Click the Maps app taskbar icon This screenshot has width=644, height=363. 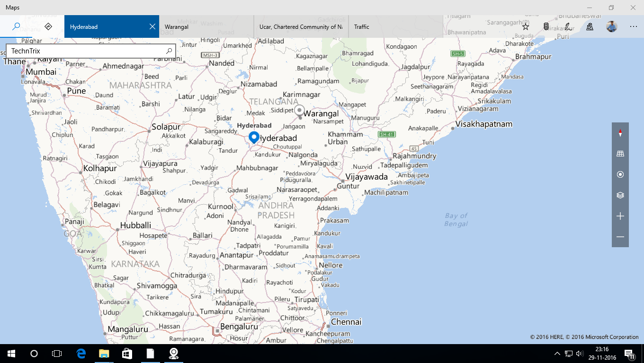174,354
